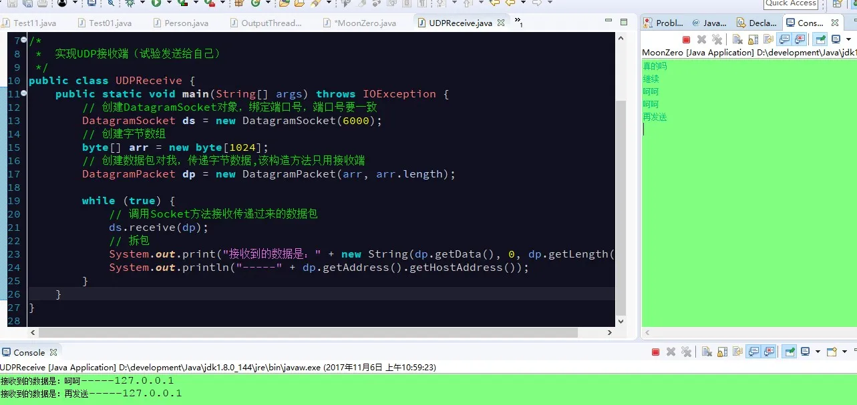Toggle Pin Console in right console toolbar

point(820,40)
